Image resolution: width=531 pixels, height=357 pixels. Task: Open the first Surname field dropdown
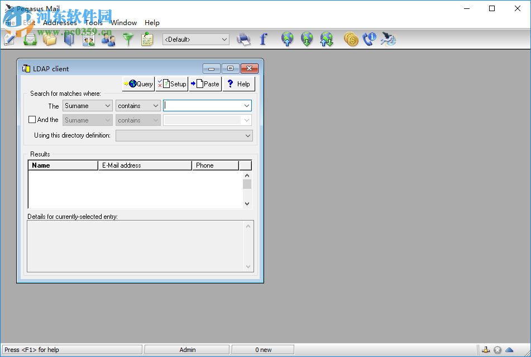coord(87,106)
